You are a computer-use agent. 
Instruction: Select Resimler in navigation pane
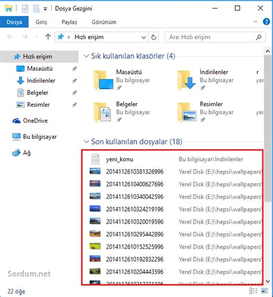pyautogui.click(x=38, y=104)
